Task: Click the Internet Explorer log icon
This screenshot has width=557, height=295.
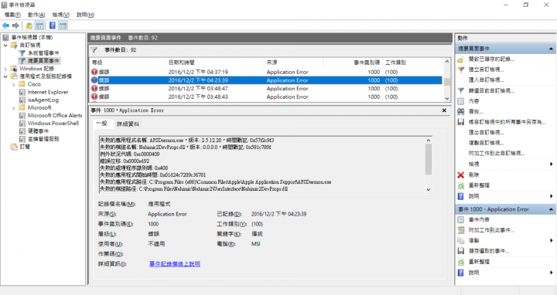Action: 22,92
